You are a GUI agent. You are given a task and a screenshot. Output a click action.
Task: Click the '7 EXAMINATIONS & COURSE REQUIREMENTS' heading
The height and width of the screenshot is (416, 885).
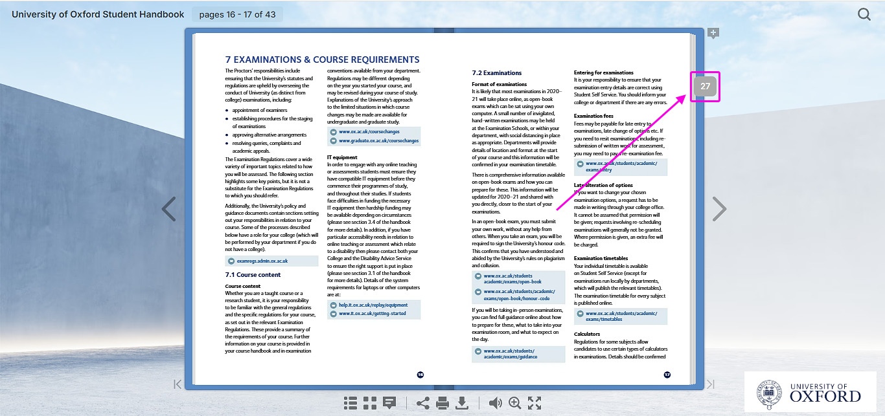[x=322, y=60]
